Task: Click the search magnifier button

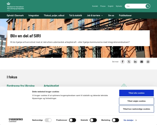Action: coord(148,6)
